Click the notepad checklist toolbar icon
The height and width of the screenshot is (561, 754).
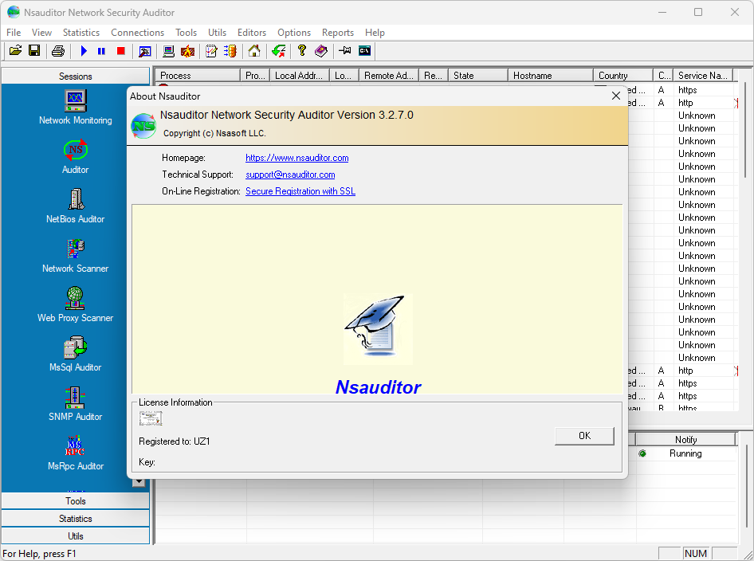211,50
